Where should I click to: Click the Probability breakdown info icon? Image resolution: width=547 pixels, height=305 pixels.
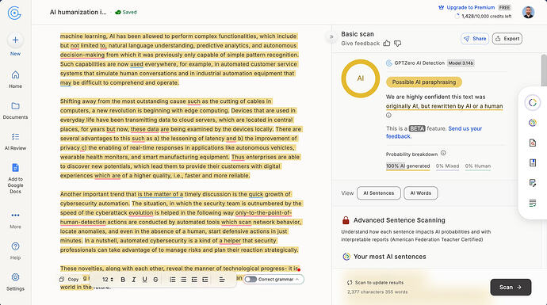(x=443, y=153)
